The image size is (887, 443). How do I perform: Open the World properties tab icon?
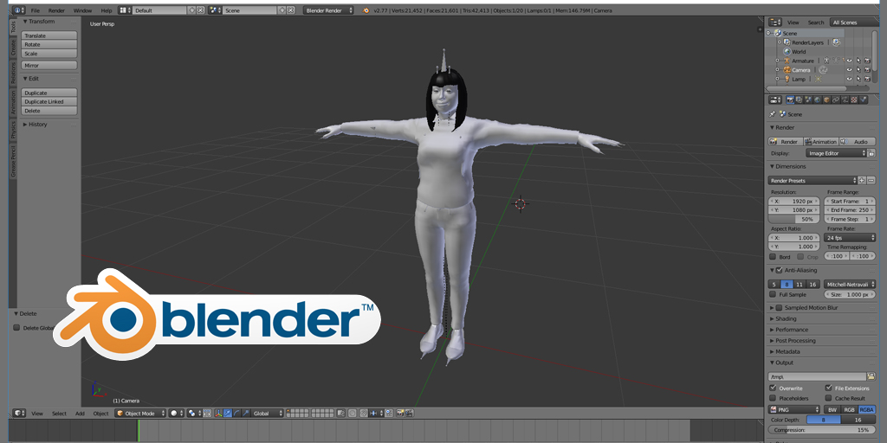[818, 100]
